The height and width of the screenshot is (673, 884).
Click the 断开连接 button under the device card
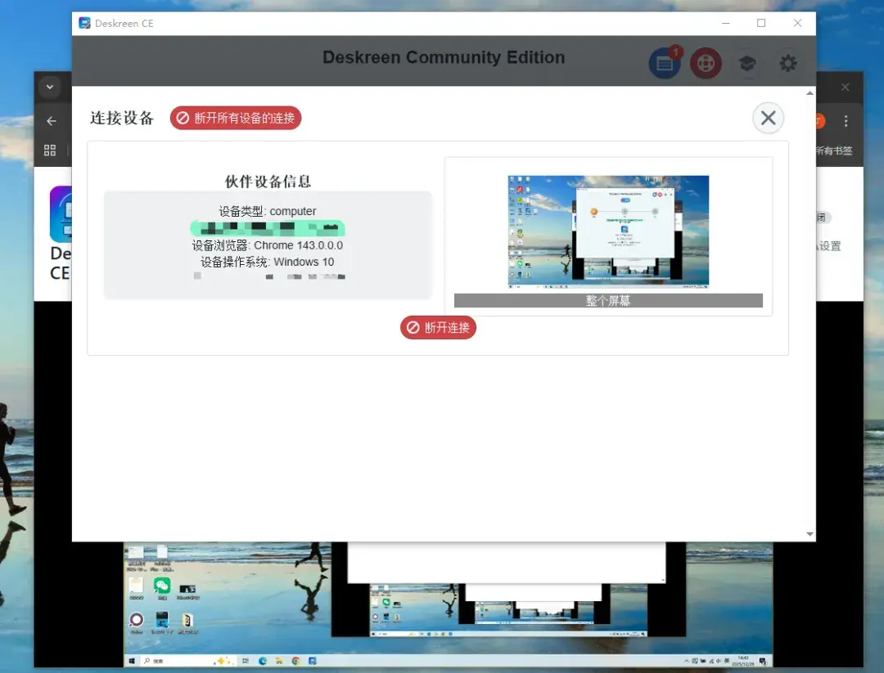pyautogui.click(x=438, y=327)
